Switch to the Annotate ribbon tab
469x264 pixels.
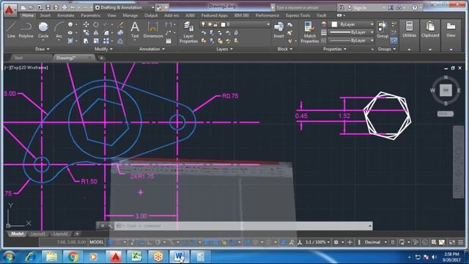pyautogui.click(x=65, y=15)
